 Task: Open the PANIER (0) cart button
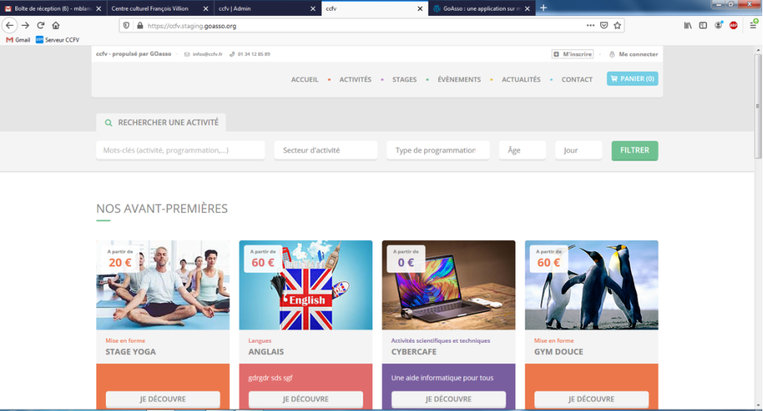tap(632, 79)
